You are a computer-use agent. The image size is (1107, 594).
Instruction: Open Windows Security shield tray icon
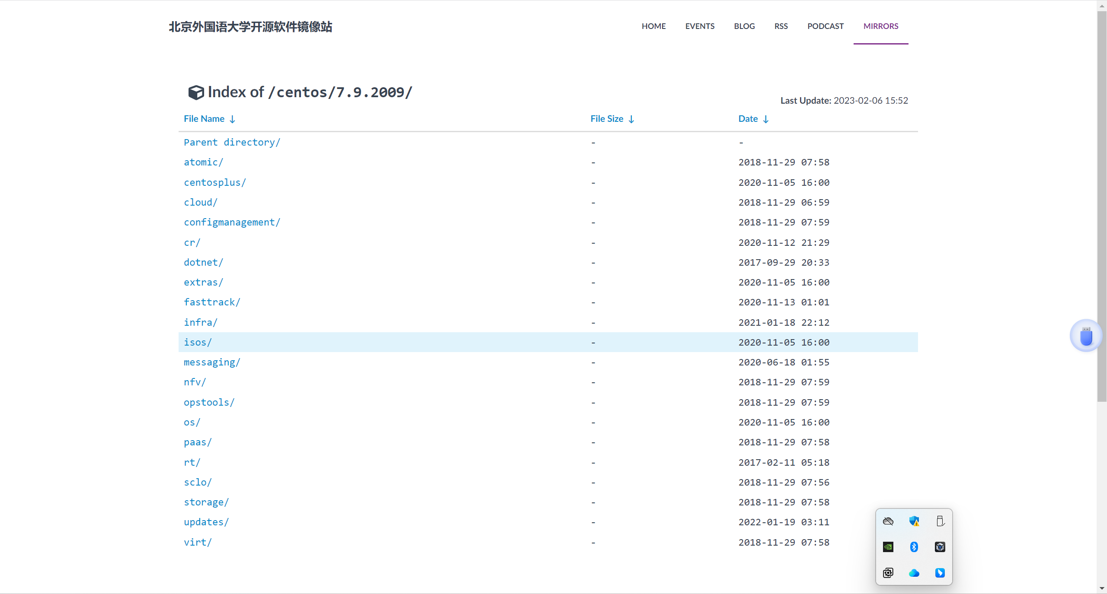(914, 521)
